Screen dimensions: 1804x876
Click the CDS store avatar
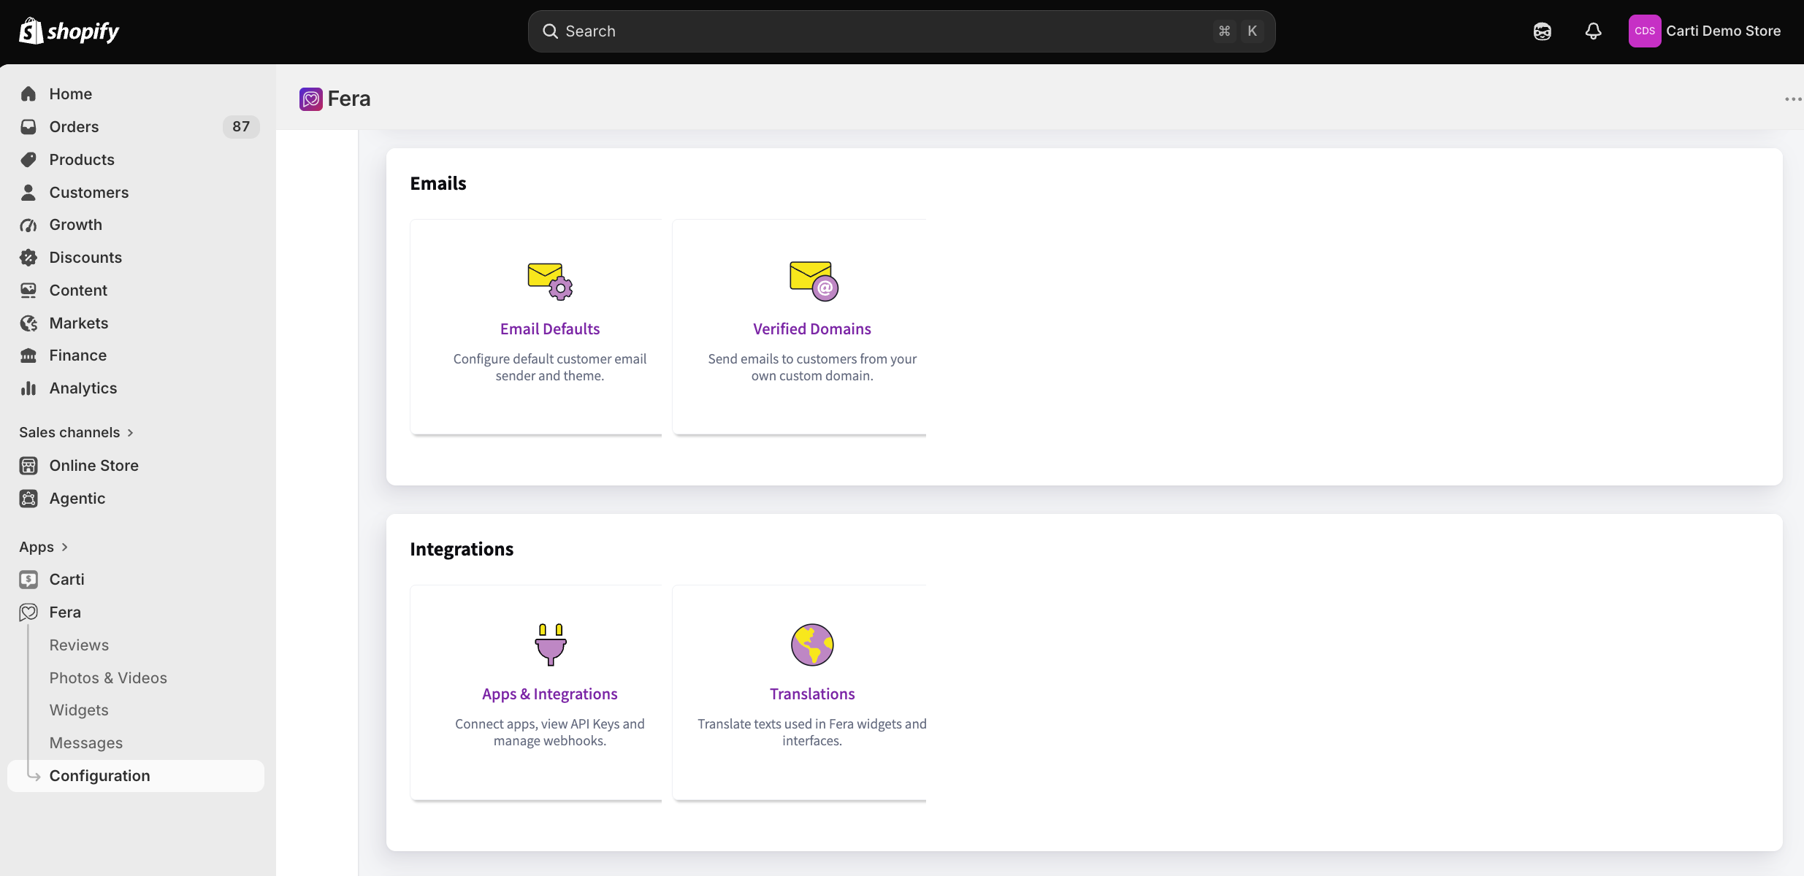pyautogui.click(x=1645, y=31)
